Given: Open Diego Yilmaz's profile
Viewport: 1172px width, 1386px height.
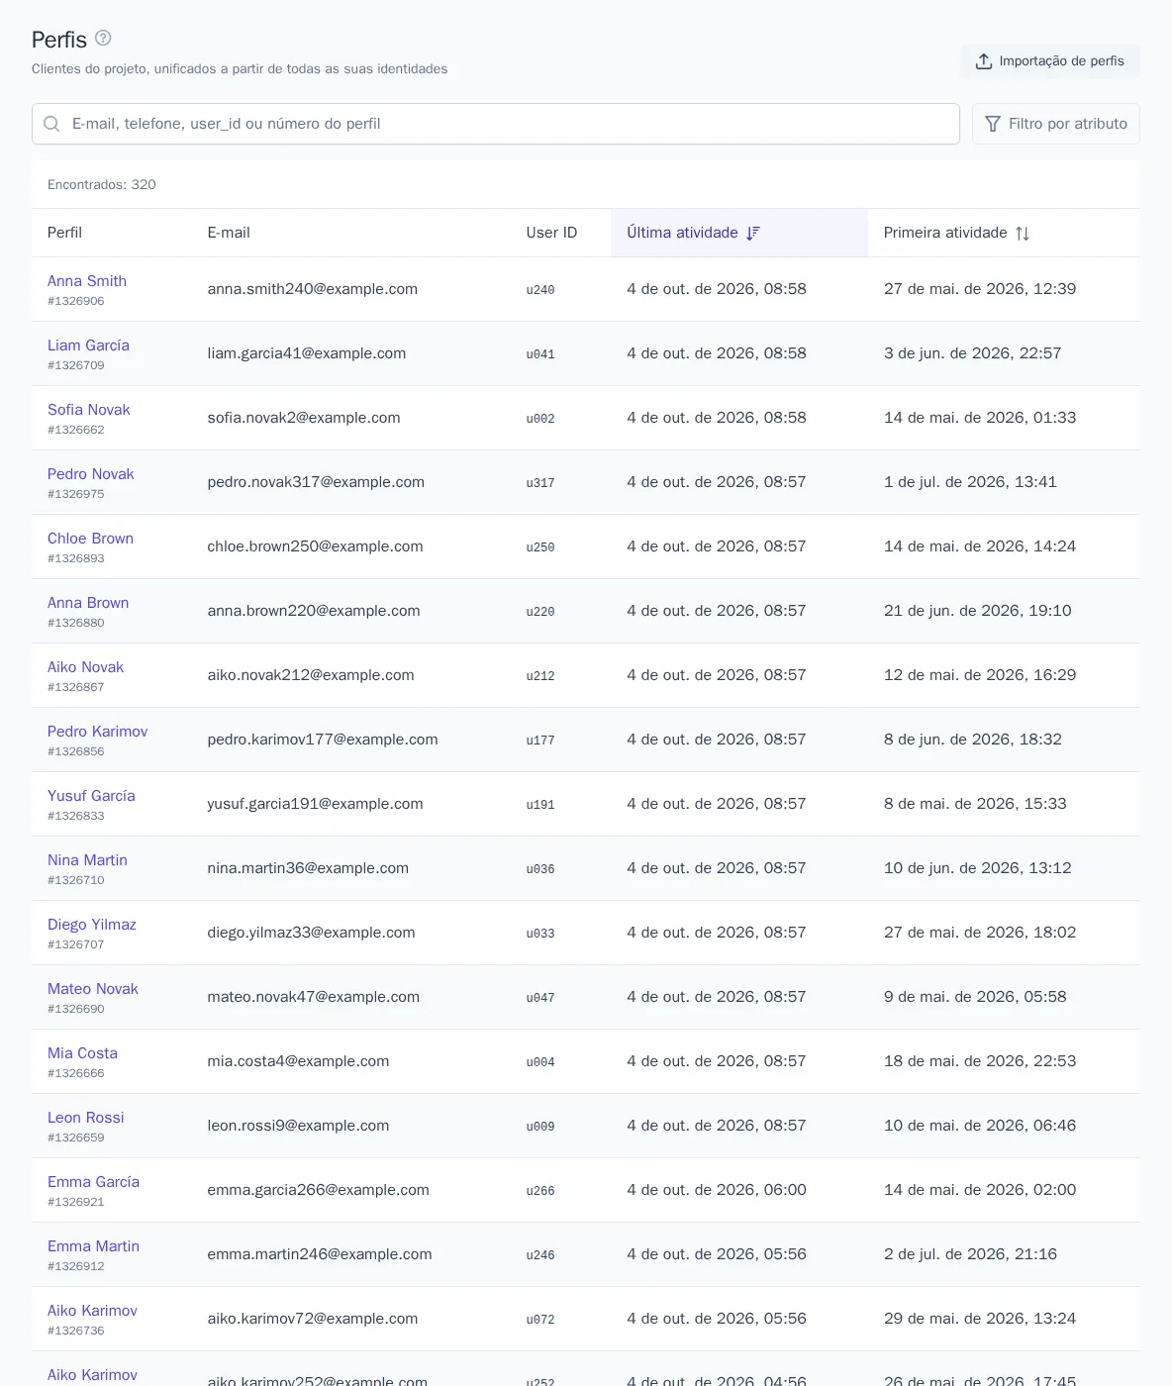Looking at the screenshot, I should tap(92, 925).
